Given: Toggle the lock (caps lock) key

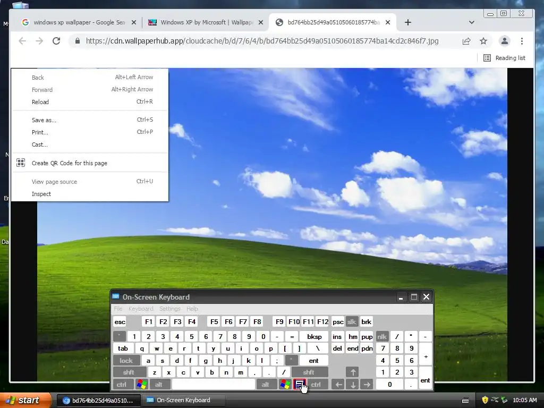Looking at the screenshot, I should point(126,361).
